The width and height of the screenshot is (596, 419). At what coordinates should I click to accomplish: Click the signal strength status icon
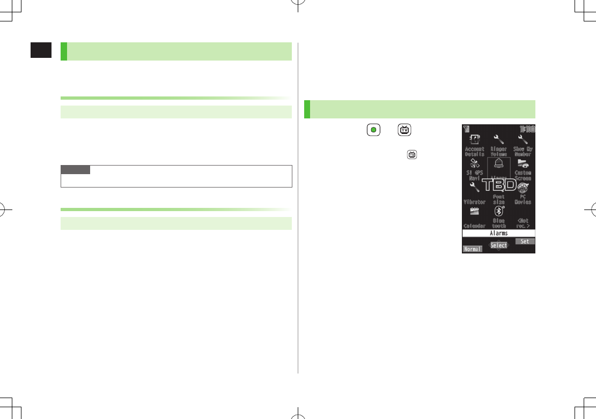tap(466, 129)
